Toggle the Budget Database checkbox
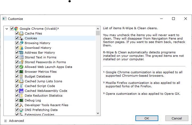 (x=17, y=76)
